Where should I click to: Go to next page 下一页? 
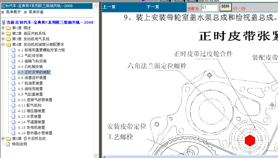[x=153, y=7]
